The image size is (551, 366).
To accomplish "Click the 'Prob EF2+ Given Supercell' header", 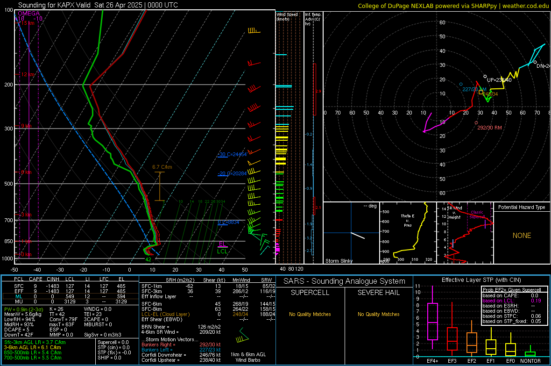I will (x=512, y=290).
